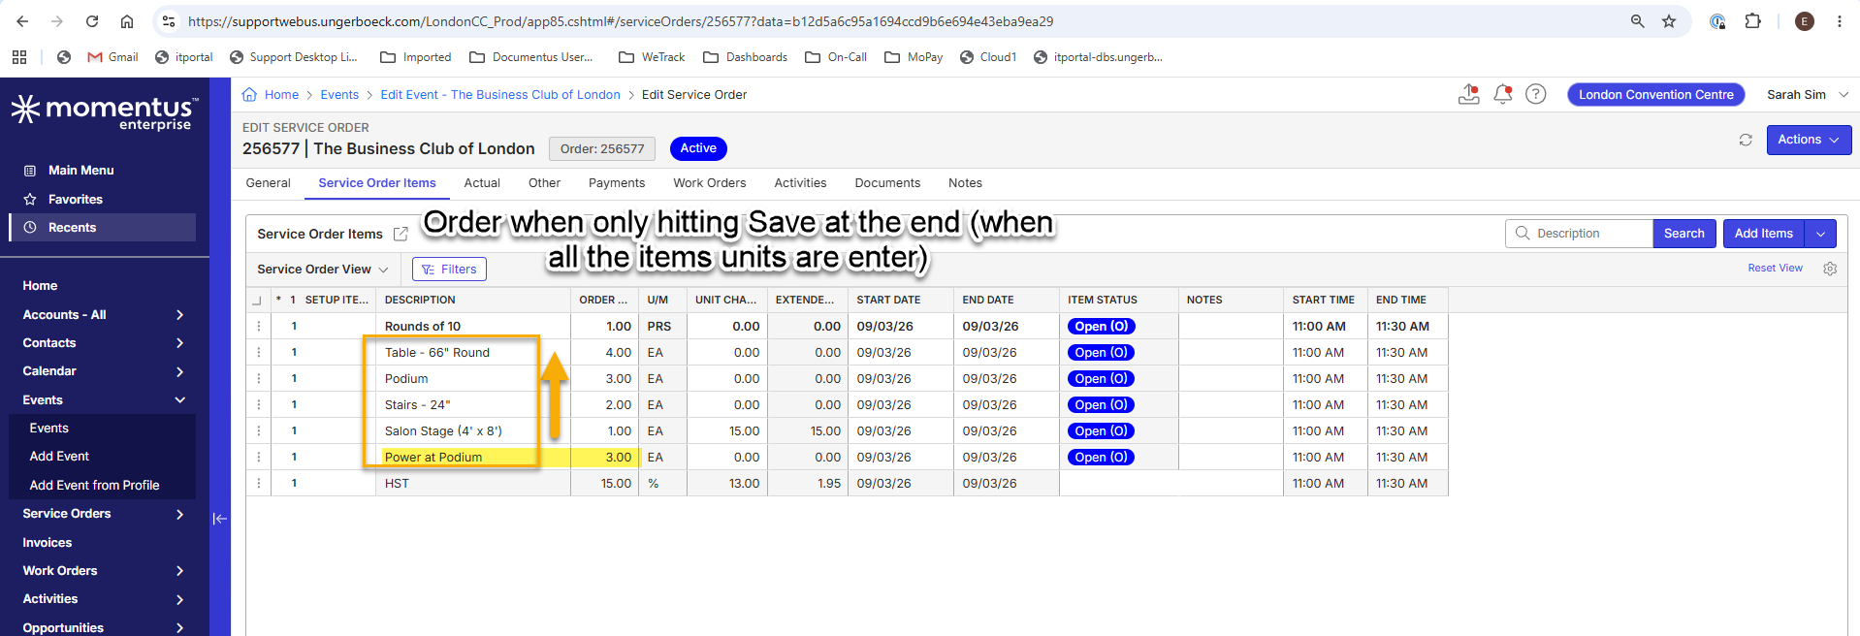
Task: Open the grid settings gear
Action: (x=1830, y=269)
